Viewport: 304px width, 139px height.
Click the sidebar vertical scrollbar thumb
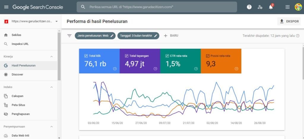[59, 56]
